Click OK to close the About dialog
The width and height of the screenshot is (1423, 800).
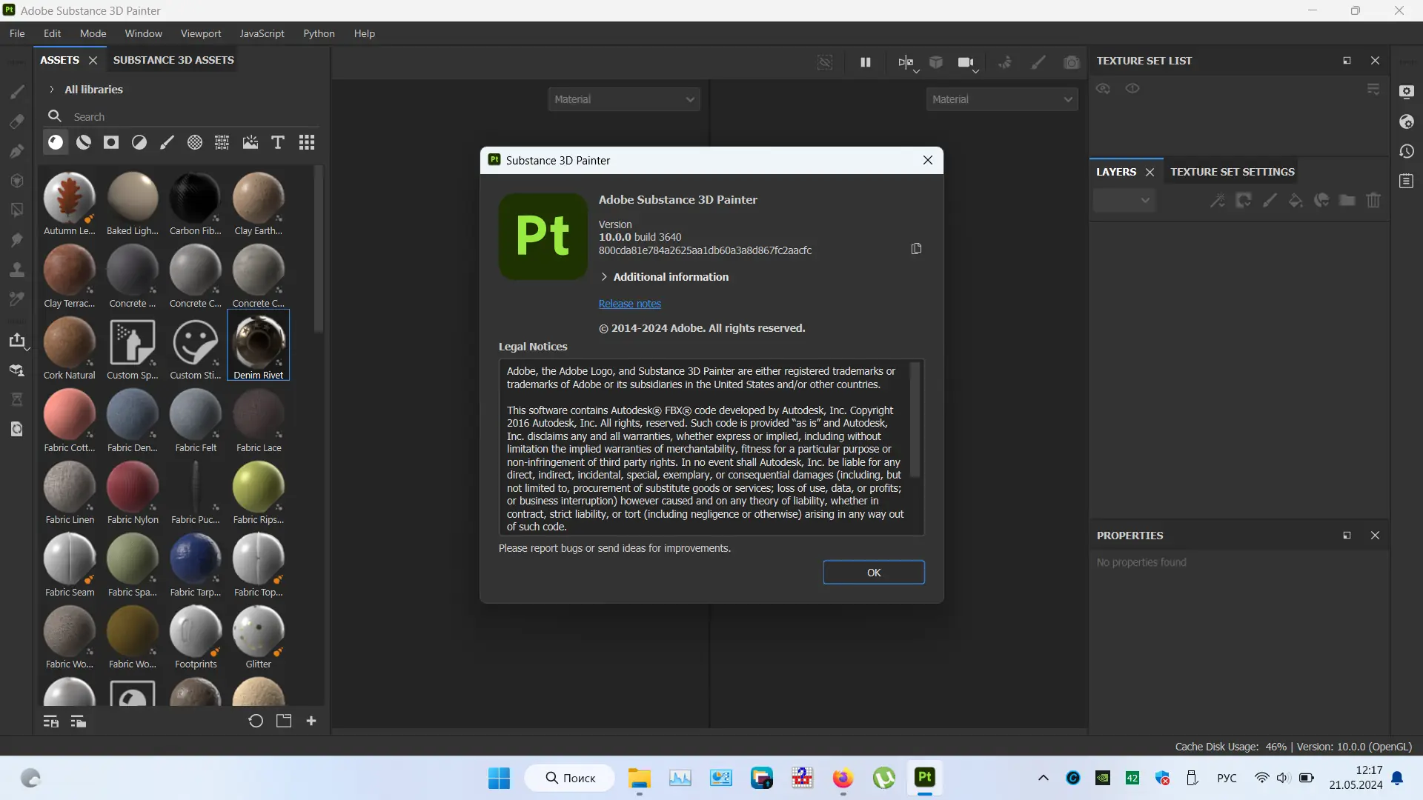(x=874, y=572)
